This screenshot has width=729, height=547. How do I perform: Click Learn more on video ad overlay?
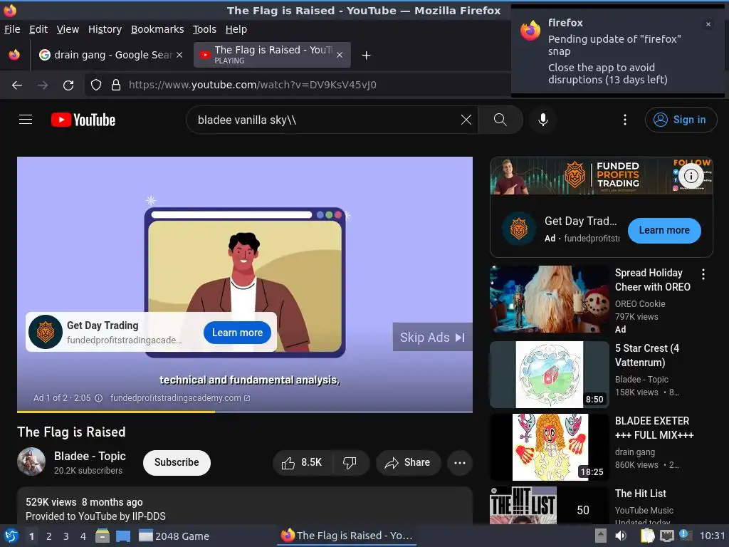237,333
